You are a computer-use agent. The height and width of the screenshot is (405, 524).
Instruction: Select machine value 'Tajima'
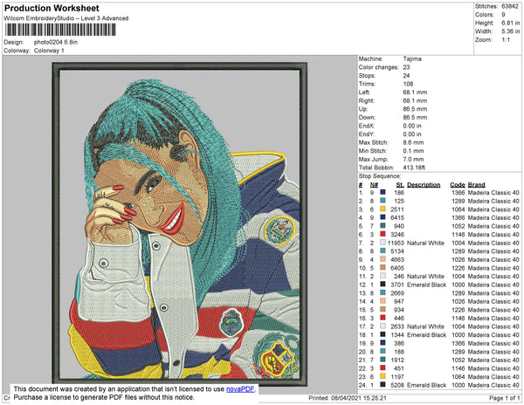tap(412, 58)
